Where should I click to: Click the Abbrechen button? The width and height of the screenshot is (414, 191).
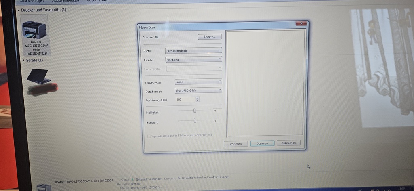click(x=289, y=143)
